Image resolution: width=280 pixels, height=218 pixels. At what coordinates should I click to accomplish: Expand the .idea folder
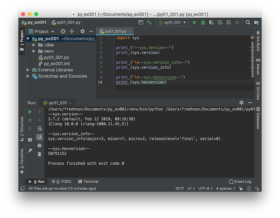tap(34, 45)
